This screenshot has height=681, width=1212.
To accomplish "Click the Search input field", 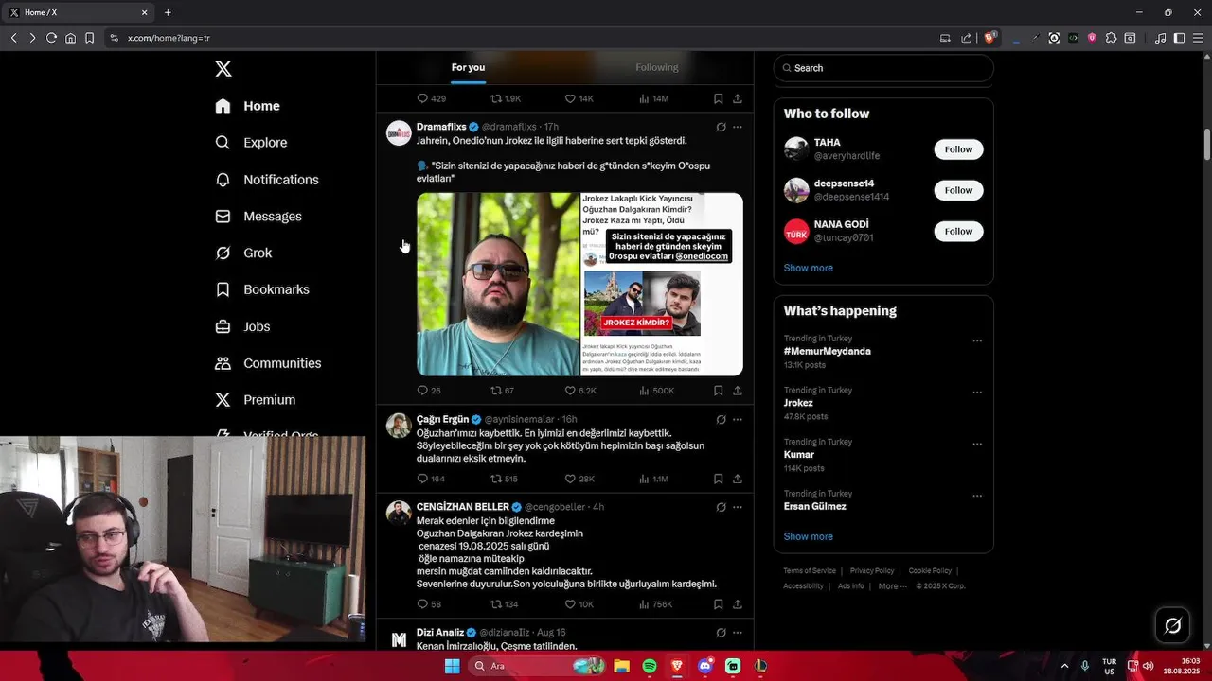I will (883, 68).
